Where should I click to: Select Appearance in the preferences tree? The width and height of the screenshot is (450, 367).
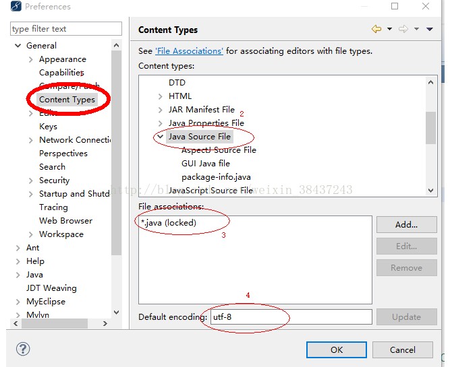point(63,59)
